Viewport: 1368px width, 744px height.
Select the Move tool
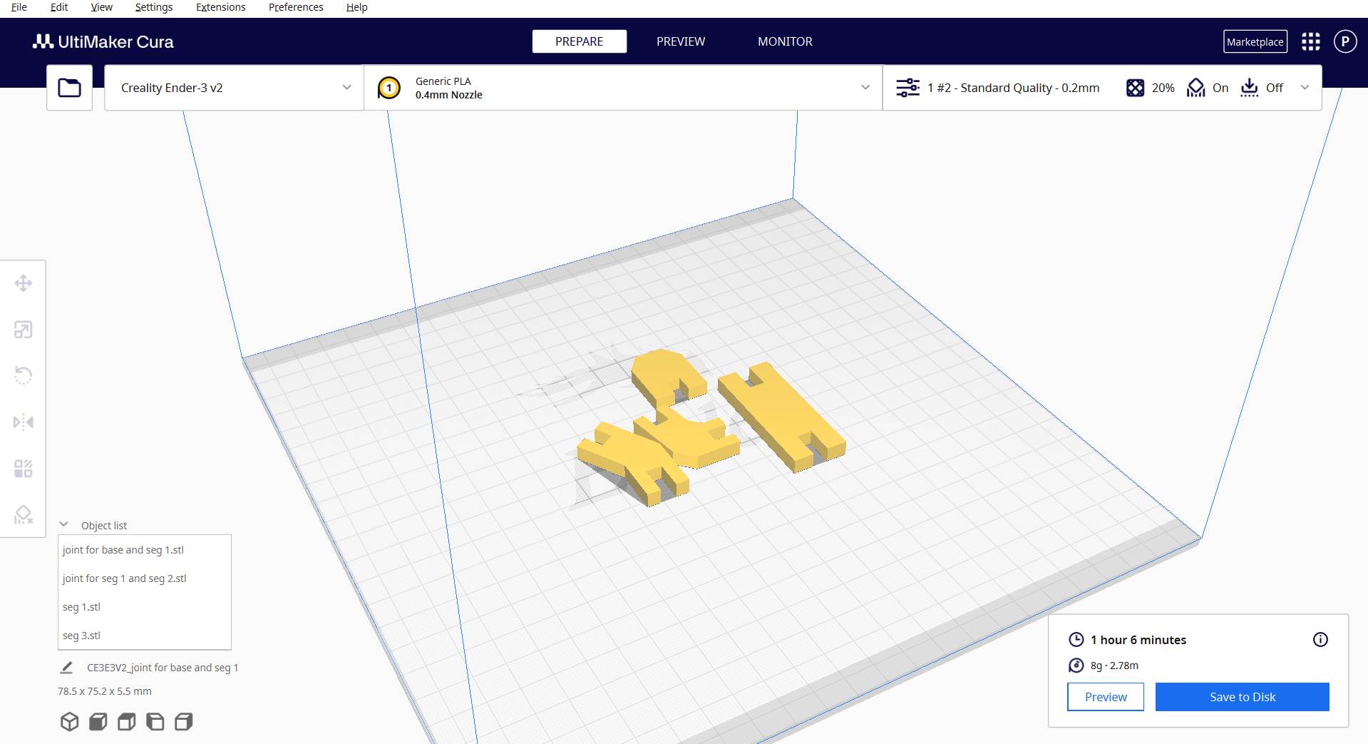[24, 283]
